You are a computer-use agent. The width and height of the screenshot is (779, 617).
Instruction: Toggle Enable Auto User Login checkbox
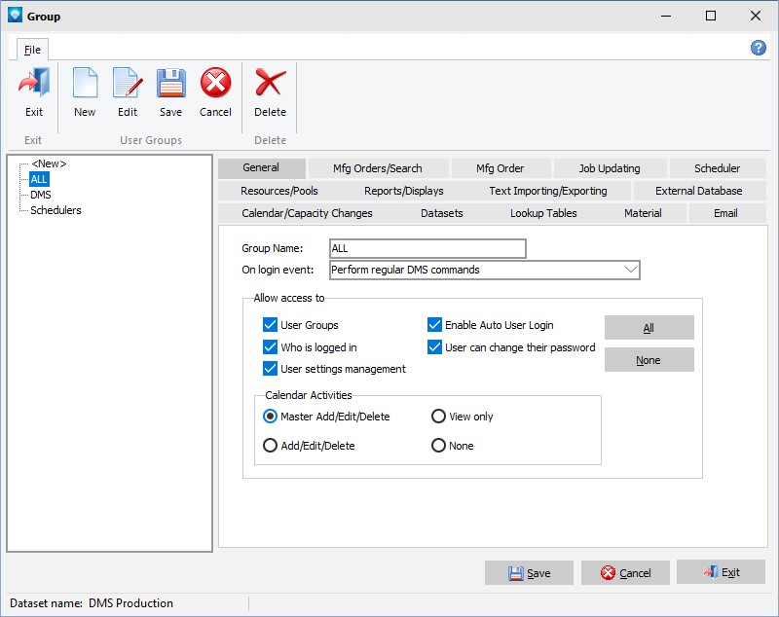[x=435, y=325]
